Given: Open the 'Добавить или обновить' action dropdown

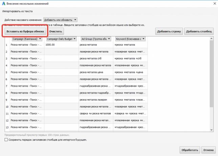Looking at the screenshot, I should (61, 20).
